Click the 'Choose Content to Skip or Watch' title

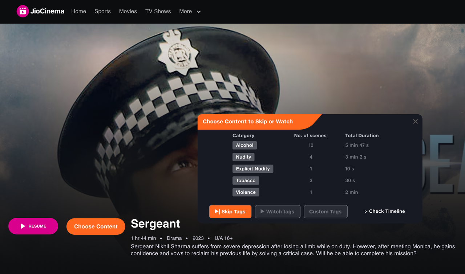[x=248, y=122]
